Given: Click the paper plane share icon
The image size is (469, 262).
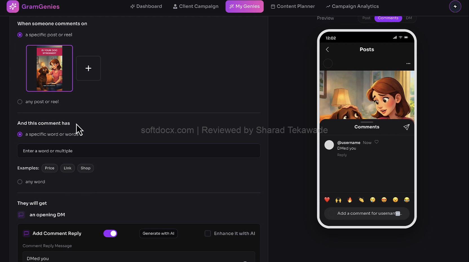Looking at the screenshot, I should pos(406,127).
